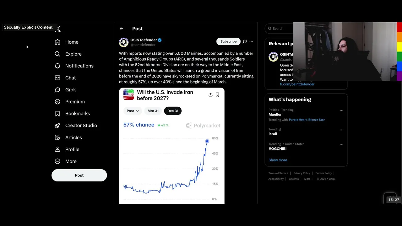Open Creator Studio rocket icon
Screen dimensions: 402x226
tap(57, 126)
